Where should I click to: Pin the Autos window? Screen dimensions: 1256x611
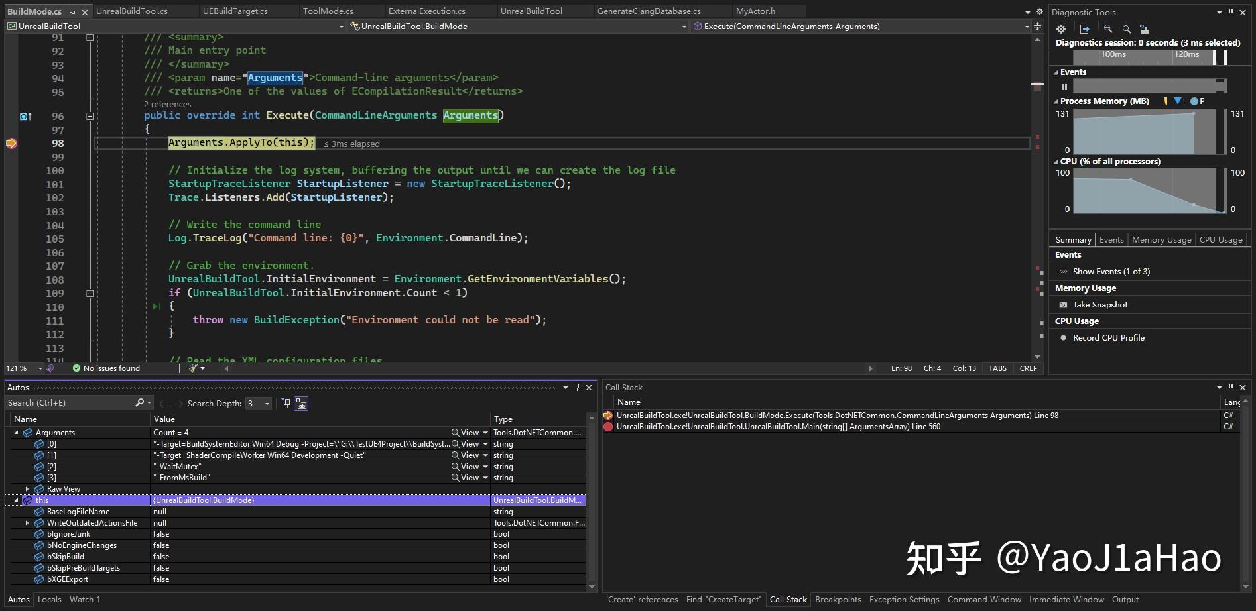pos(576,388)
